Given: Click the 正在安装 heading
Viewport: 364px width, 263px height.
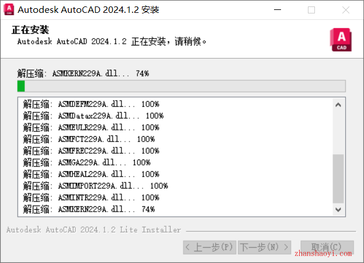Looking at the screenshot, I should [30, 30].
